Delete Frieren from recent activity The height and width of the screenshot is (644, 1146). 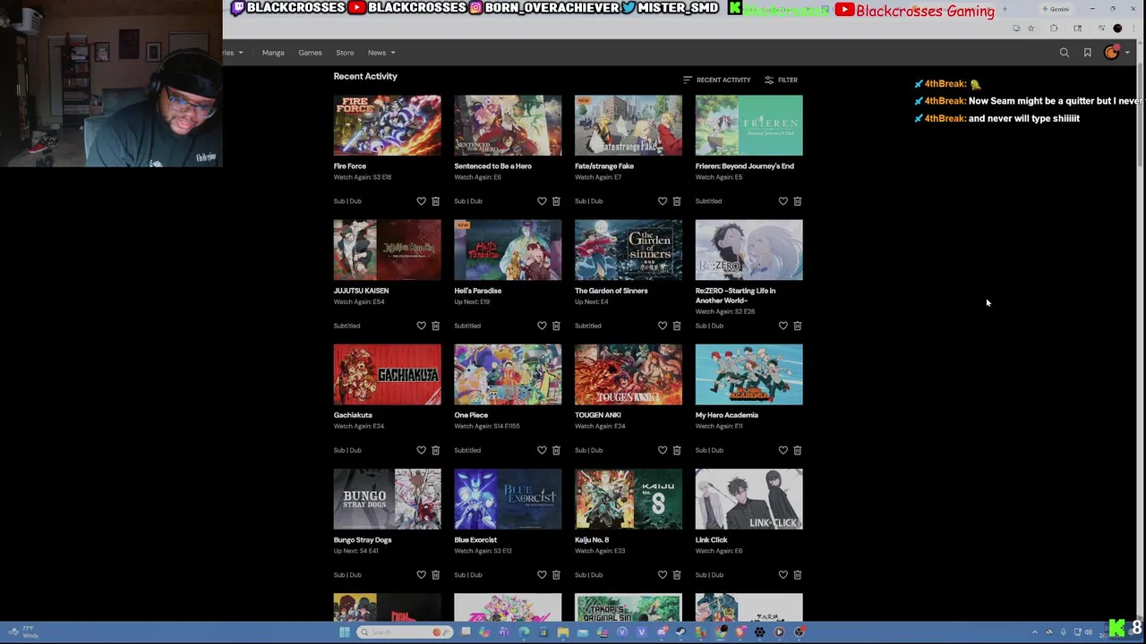pyautogui.click(x=797, y=201)
